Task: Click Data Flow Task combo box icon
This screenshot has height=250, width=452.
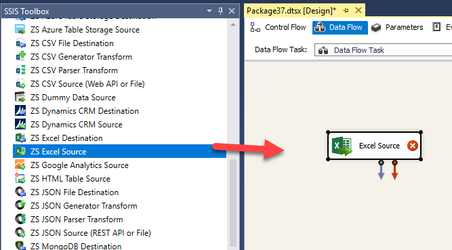Action: click(323, 50)
